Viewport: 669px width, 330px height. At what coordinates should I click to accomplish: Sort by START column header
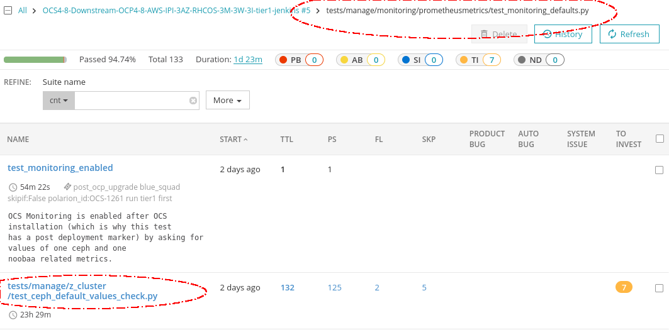(x=233, y=140)
